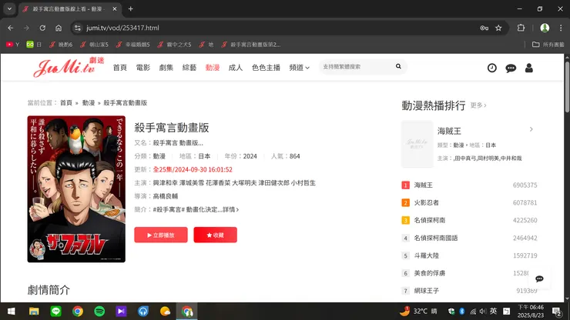Open 名偵探柯南國語 in the ranking list
This screenshot has width=570, height=320.
point(435,238)
